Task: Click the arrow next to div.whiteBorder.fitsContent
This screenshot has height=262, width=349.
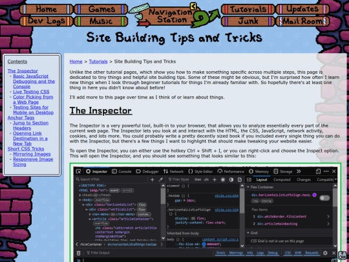Action: 328,217
